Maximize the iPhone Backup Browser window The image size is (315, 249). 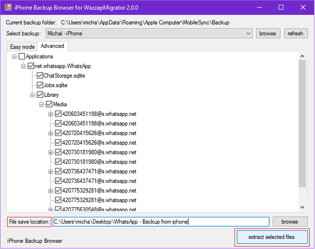pyautogui.click(x=281, y=8)
